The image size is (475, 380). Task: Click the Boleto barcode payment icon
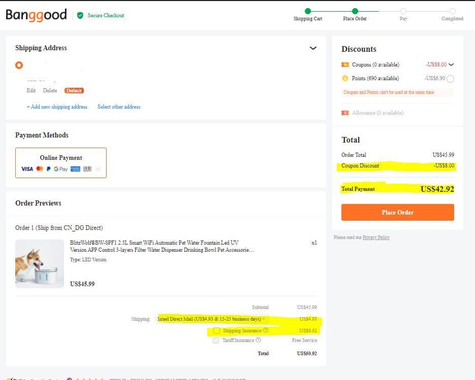pos(87,169)
